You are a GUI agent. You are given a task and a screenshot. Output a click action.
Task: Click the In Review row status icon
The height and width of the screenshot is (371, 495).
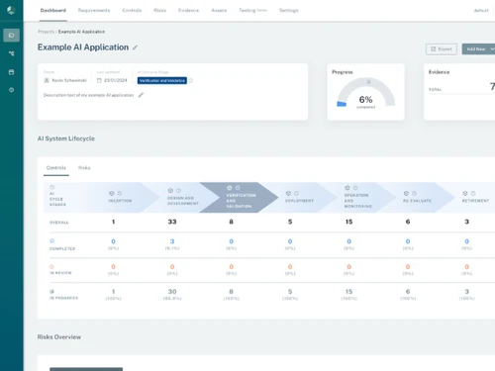(x=51, y=266)
